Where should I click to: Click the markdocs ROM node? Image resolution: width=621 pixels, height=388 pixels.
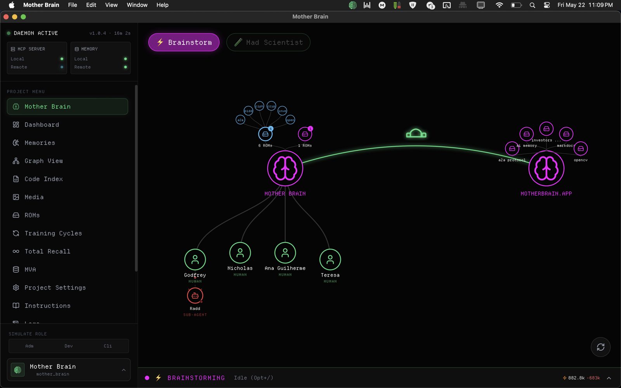tap(566, 134)
